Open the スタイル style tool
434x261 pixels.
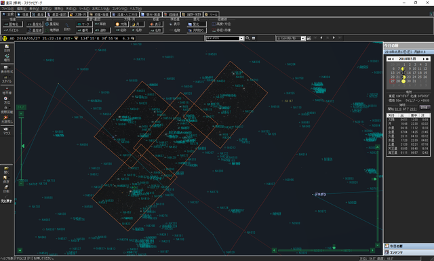[x=7, y=79]
